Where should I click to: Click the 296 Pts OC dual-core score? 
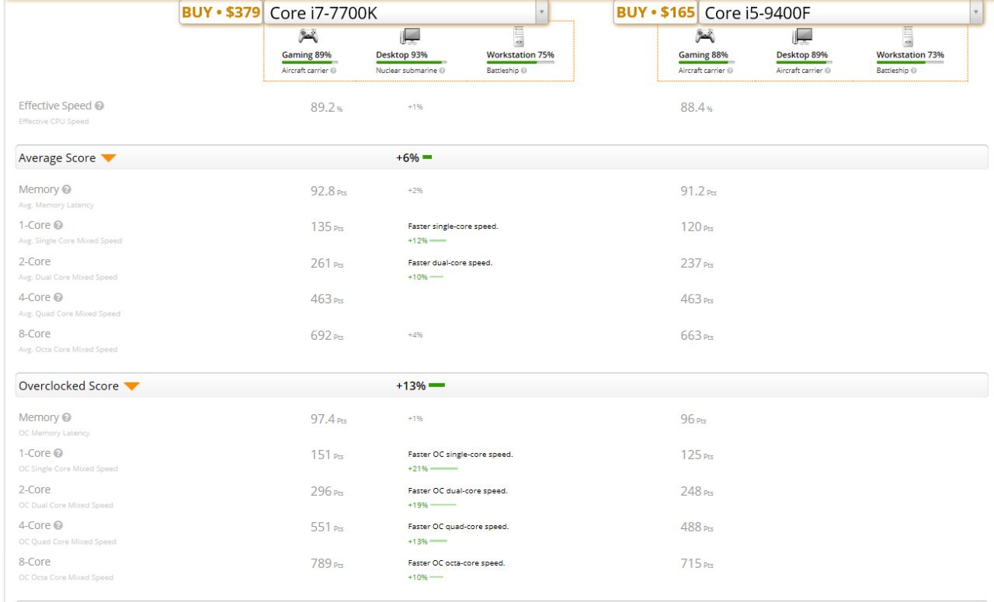coord(327,492)
